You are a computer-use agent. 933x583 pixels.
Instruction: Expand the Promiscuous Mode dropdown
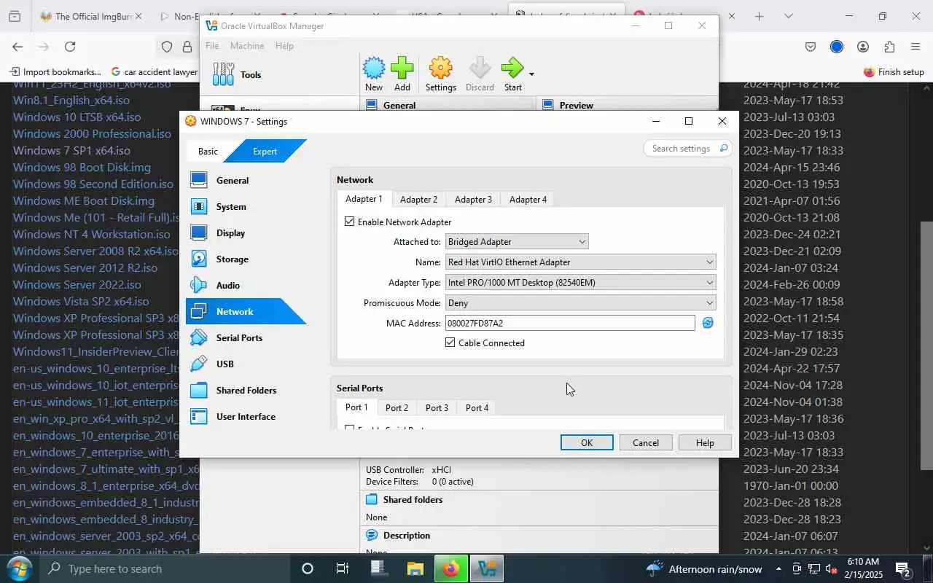(x=580, y=303)
